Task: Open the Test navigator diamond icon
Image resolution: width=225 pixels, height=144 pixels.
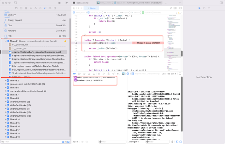Action: click(x=40, y=8)
